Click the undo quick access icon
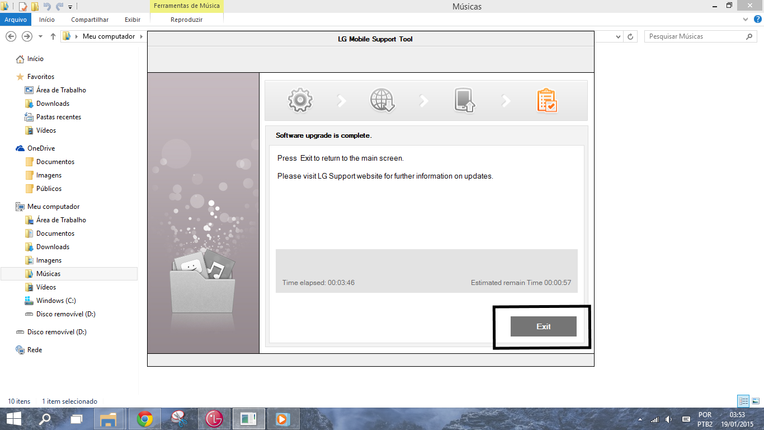764x430 pixels. [x=47, y=7]
